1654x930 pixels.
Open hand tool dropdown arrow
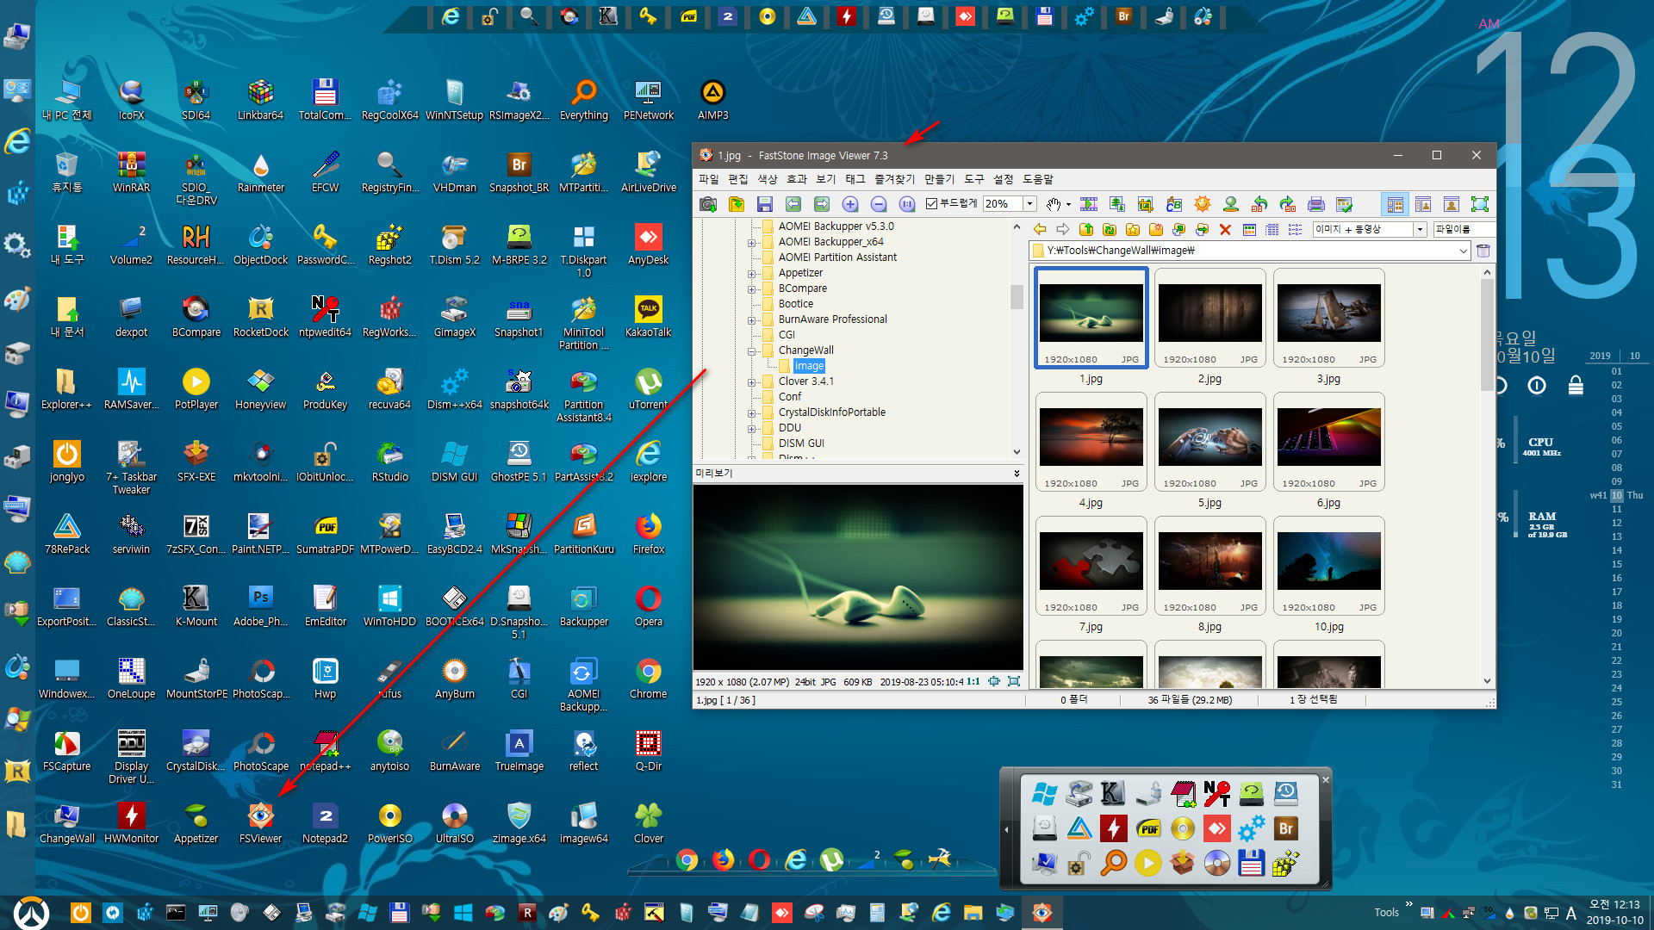point(1068,204)
